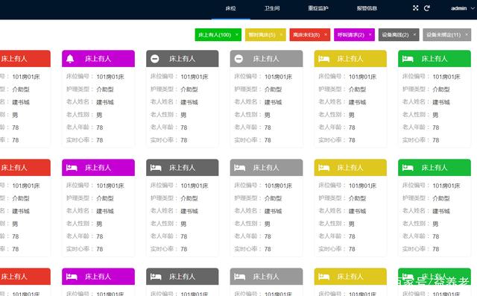Remove the 设备离线(2) dark gray tag
The image size is (477, 296).
[x=414, y=35]
